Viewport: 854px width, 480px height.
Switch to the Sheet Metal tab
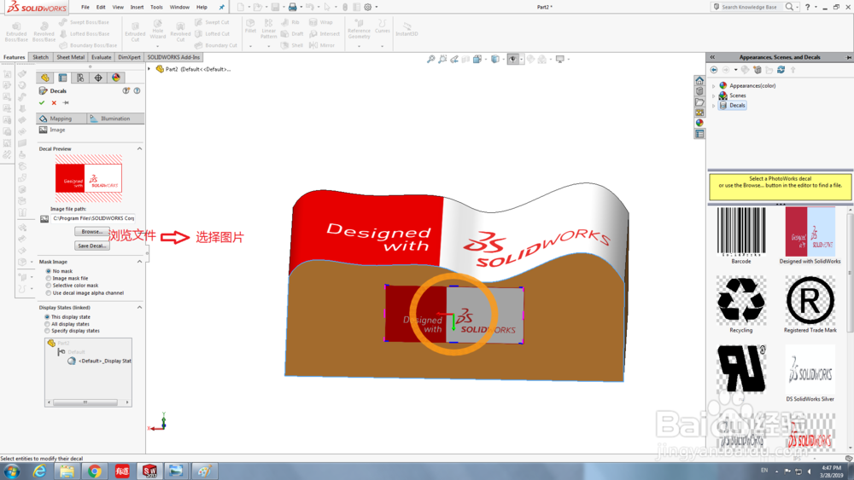(70, 57)
